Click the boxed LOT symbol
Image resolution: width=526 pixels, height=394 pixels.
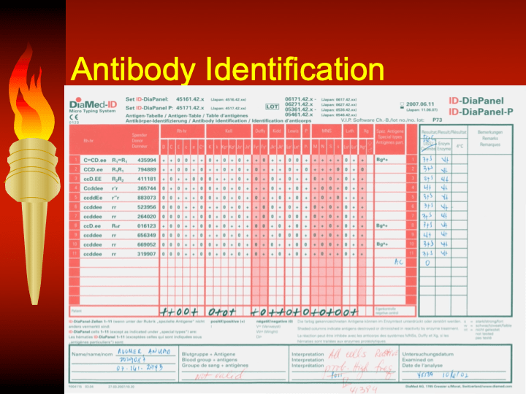(272, 107)
